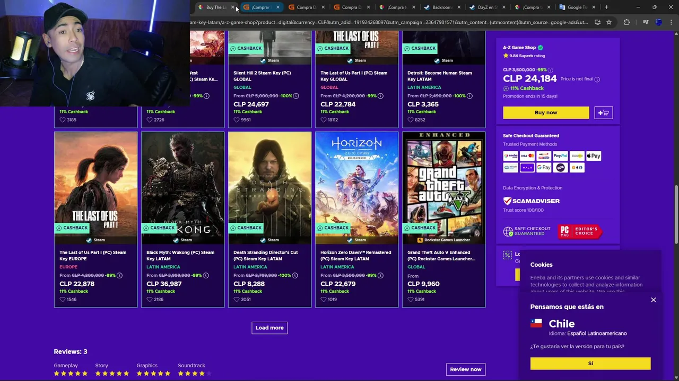Click the Visa Mastercard payment icon
679x381 pixels.
pyautogui.click(x=527, y=156)
